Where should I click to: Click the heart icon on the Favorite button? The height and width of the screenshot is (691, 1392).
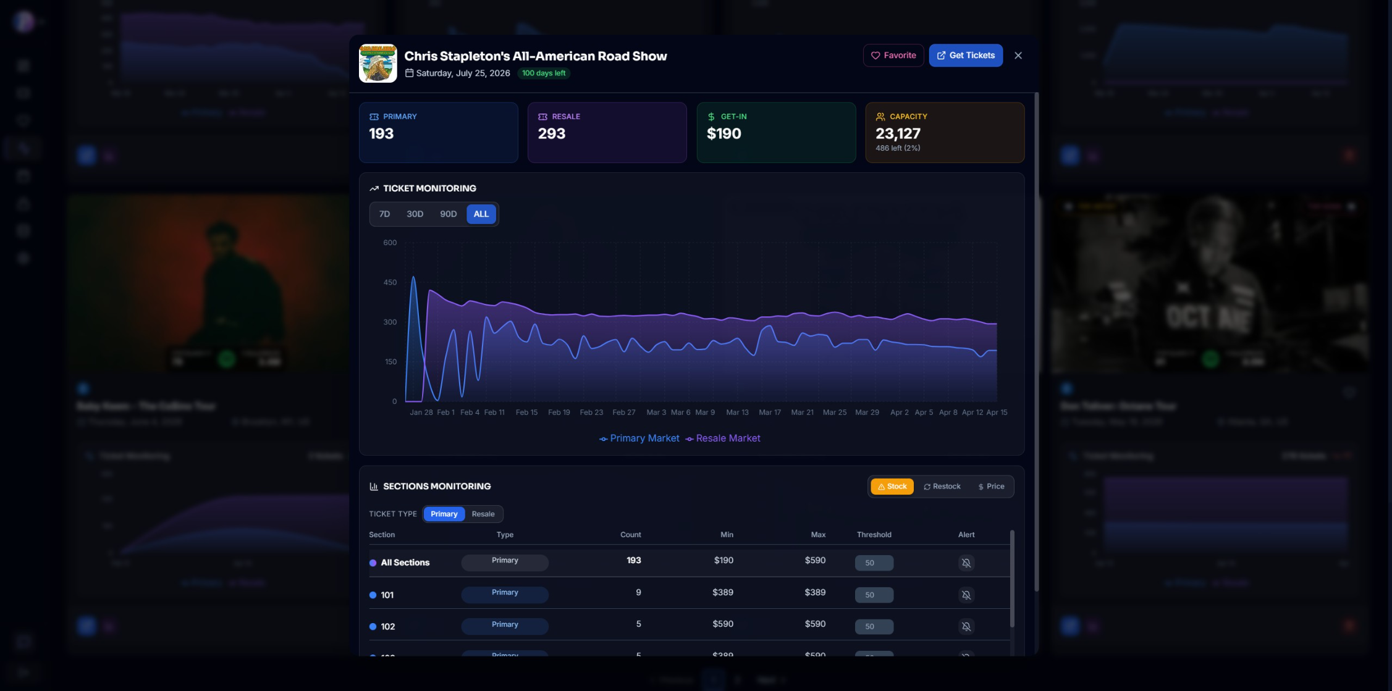click(875, 55)
